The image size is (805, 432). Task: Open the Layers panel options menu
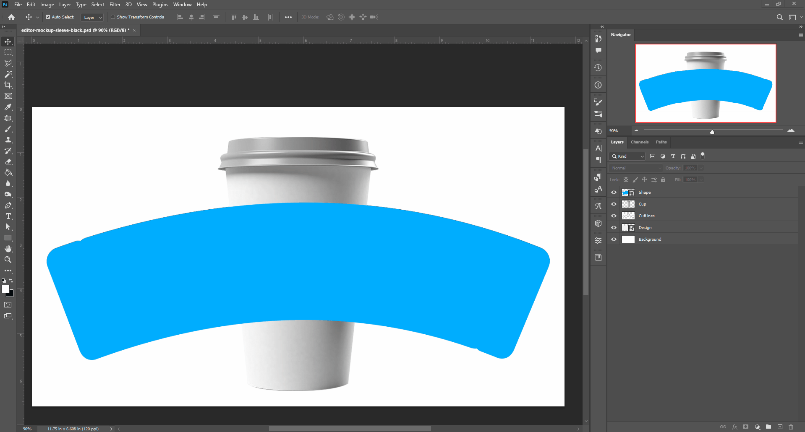(x=800, y=142)
